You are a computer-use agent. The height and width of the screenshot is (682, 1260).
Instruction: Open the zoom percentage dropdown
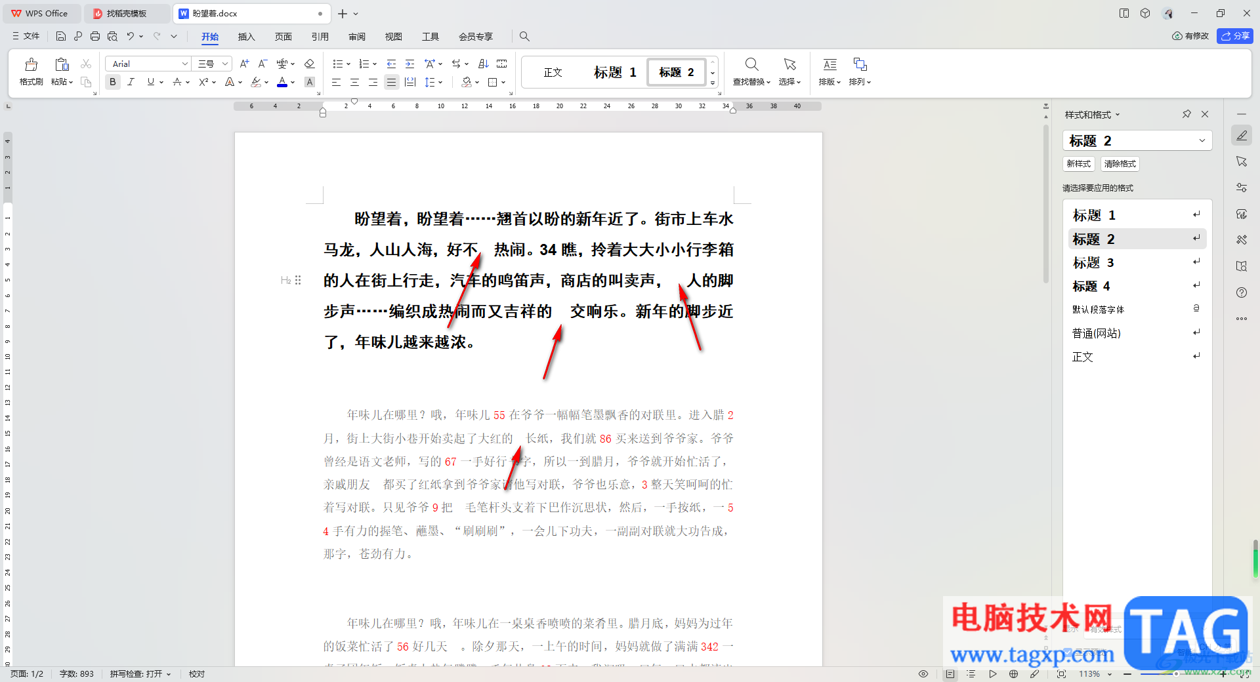1110,674
